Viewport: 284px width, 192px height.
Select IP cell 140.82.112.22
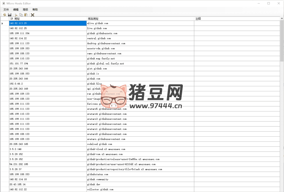point(48,190)
